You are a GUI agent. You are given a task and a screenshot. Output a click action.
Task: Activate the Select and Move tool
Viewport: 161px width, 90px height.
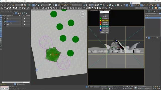click(x=33, y=5)
